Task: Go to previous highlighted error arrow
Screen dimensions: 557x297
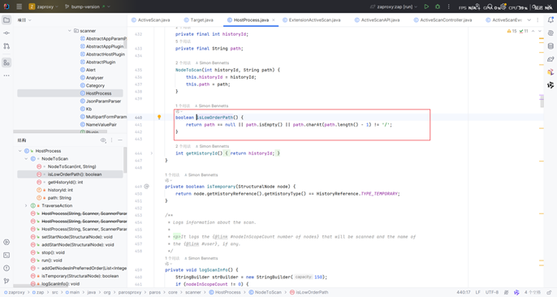Action: tap(533, 31)
